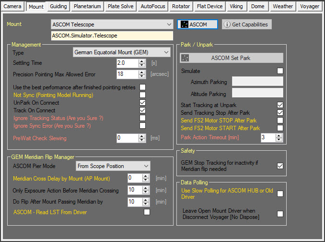Viewport: 325px width, 242px height.
Task: Open the Flat Device tab
Action: click(210, 6)
